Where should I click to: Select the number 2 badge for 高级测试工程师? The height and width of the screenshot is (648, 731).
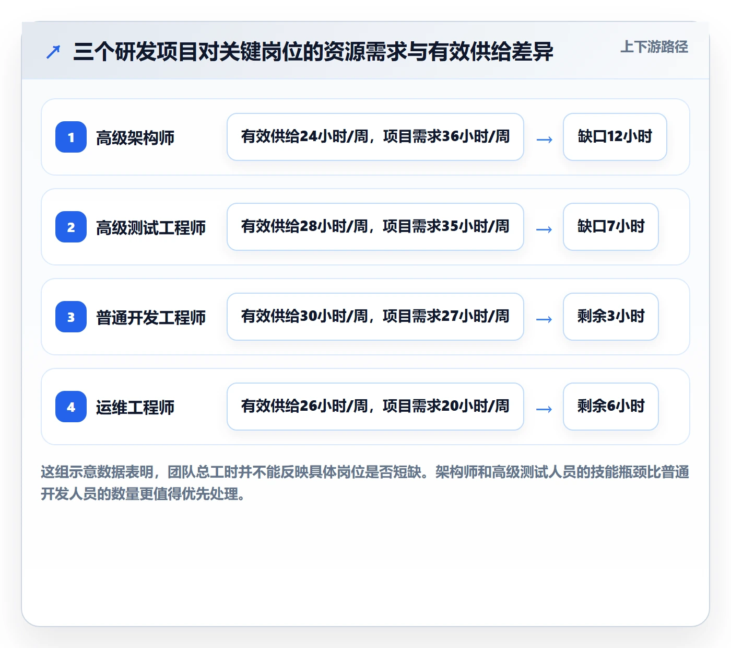[x=71, y=227]
